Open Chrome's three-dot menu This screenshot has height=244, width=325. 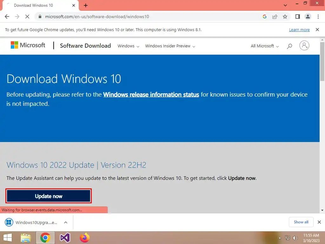318,17
